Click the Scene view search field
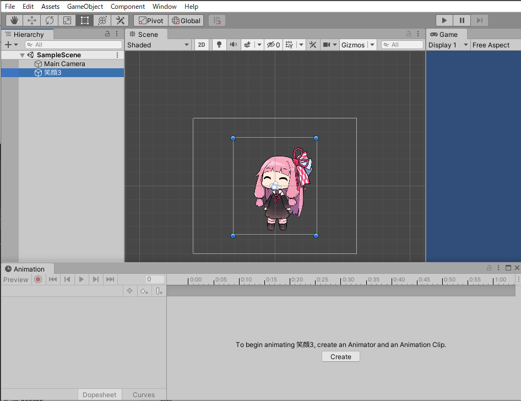 point(402,45)
